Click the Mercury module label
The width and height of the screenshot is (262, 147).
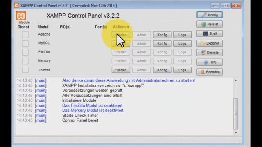[44, 61]
